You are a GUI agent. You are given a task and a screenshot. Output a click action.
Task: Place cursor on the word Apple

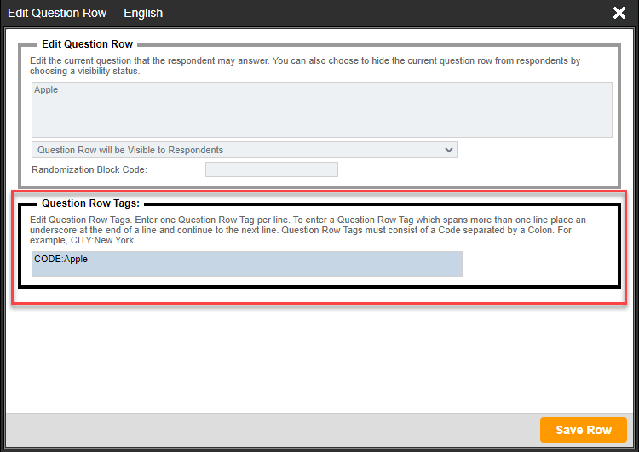click(x=46, y=89)
